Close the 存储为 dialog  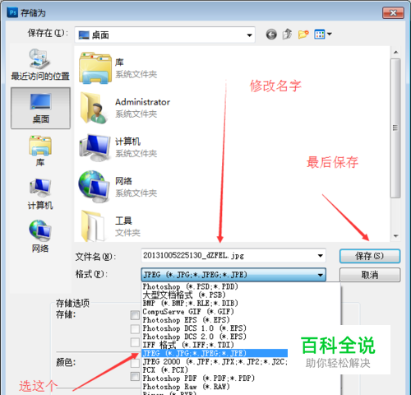coord(393,13)
